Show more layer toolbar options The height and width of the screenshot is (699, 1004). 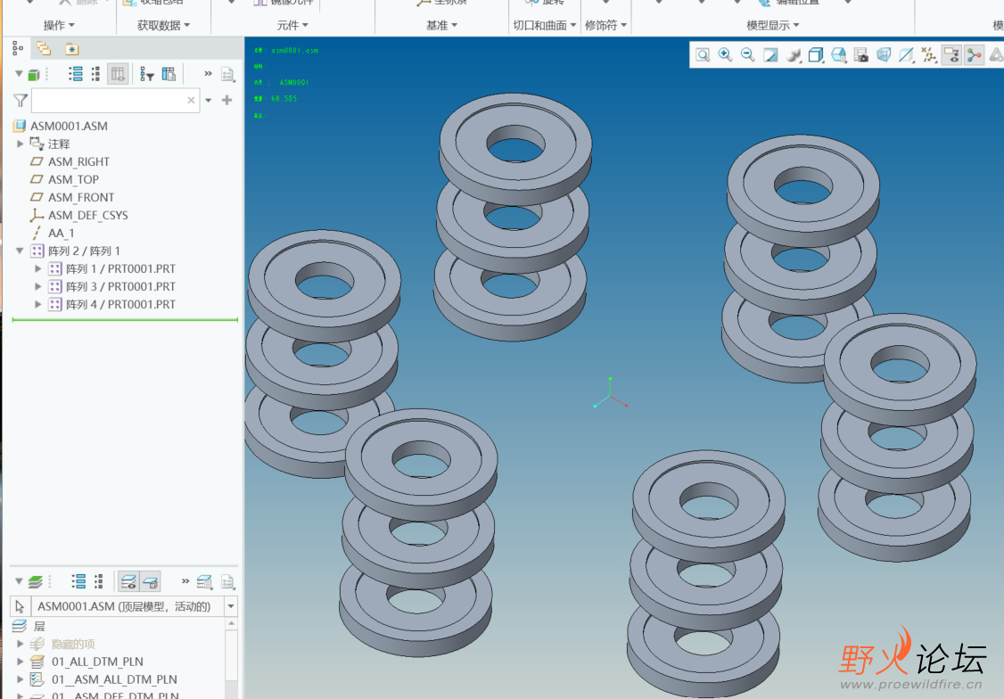(x=185, y=581)
